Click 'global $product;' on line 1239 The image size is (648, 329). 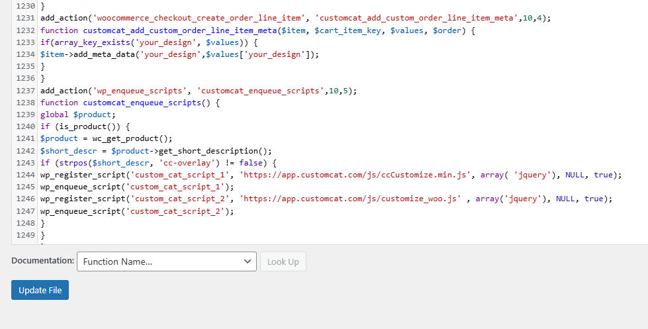(x=78, y=115)
